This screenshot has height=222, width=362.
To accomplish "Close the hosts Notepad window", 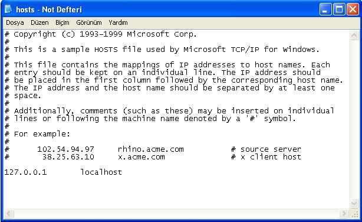I will (x=353, y=9).
